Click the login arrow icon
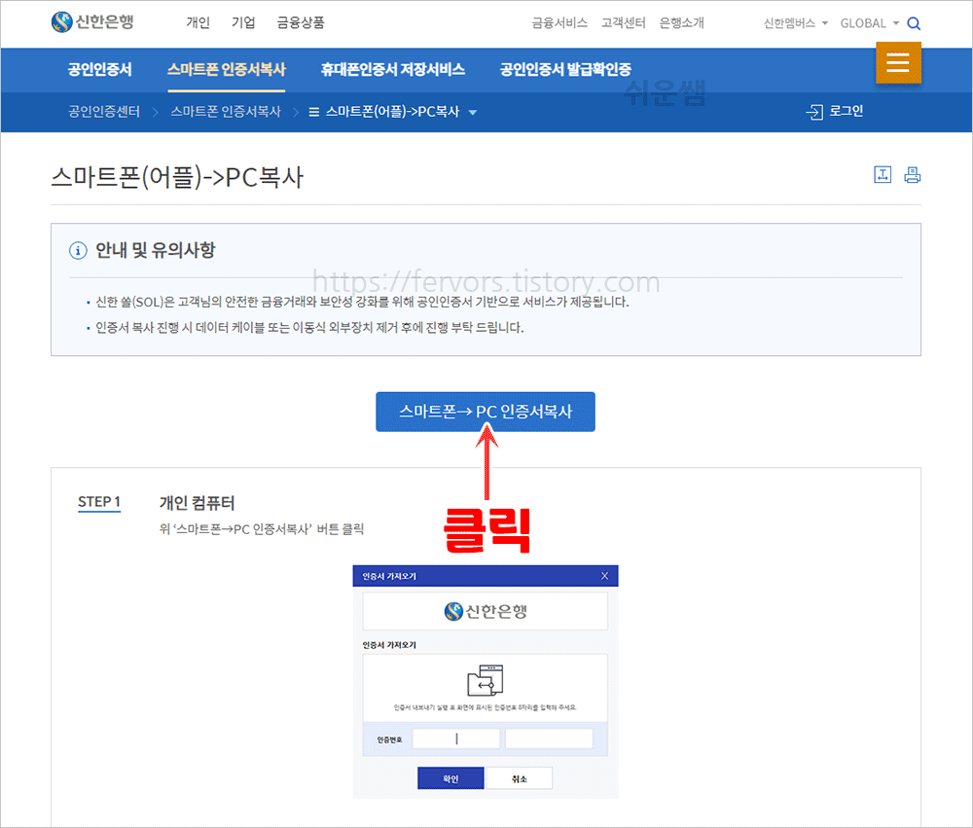 (814, 112)
